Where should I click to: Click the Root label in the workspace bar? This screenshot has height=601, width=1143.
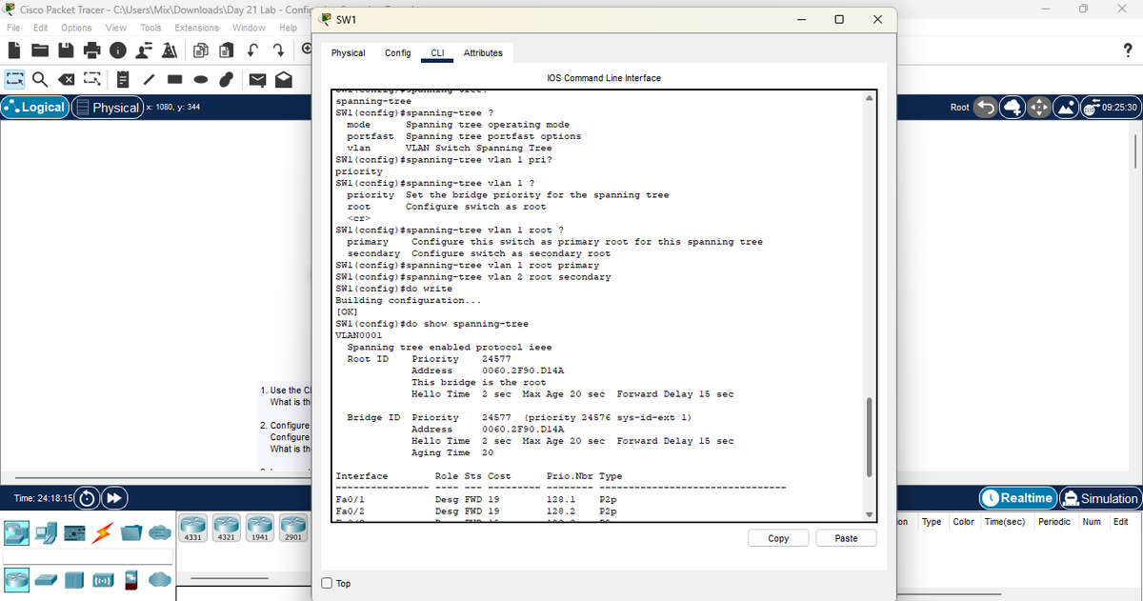point(960,108)
